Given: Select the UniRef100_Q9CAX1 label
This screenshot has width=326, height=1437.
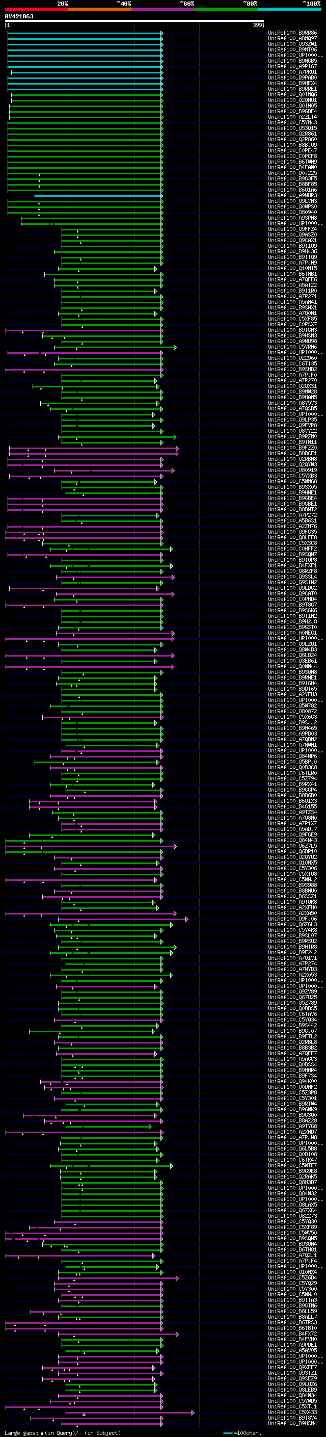Looking at the screenshot, I should point(292,241).
